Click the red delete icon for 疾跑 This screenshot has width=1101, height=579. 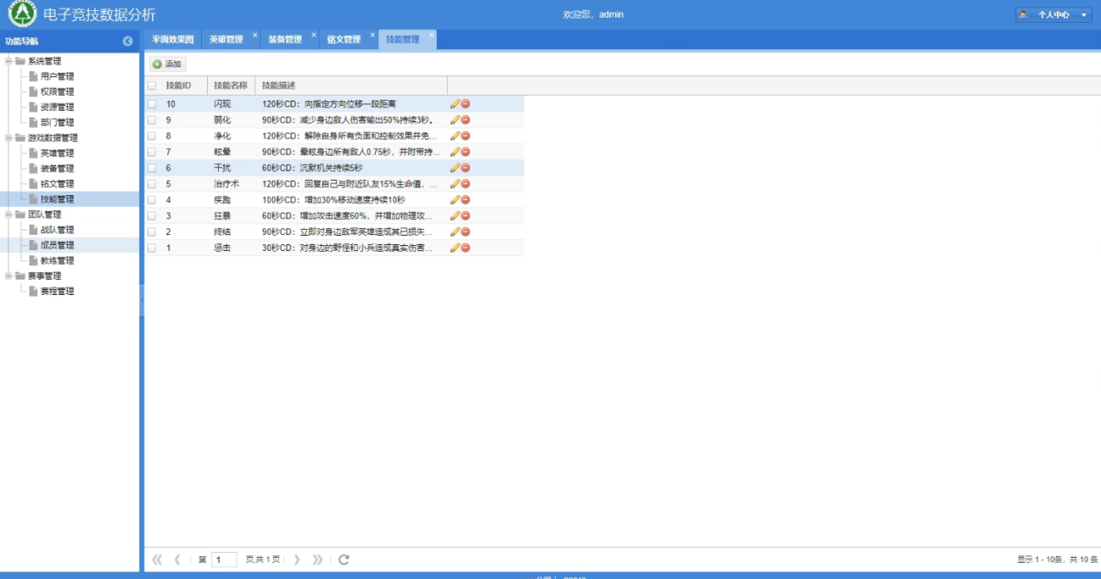(x=466, y=199)
